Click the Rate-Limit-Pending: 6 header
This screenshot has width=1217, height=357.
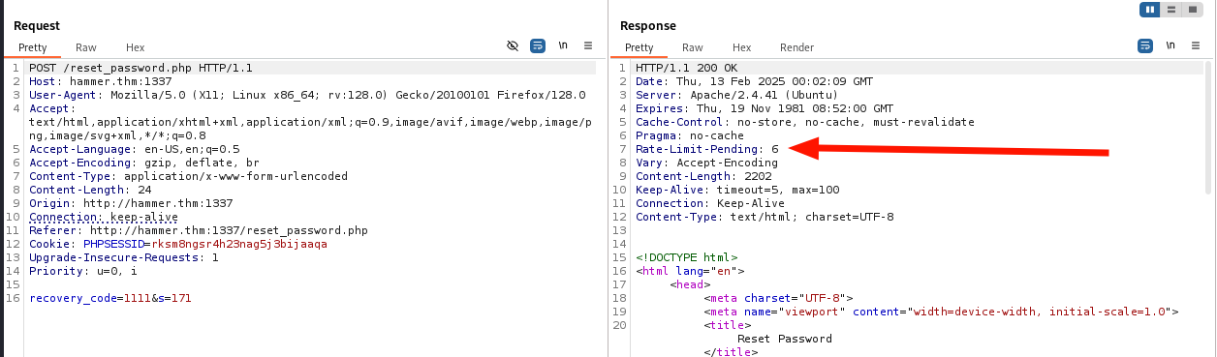706,149
